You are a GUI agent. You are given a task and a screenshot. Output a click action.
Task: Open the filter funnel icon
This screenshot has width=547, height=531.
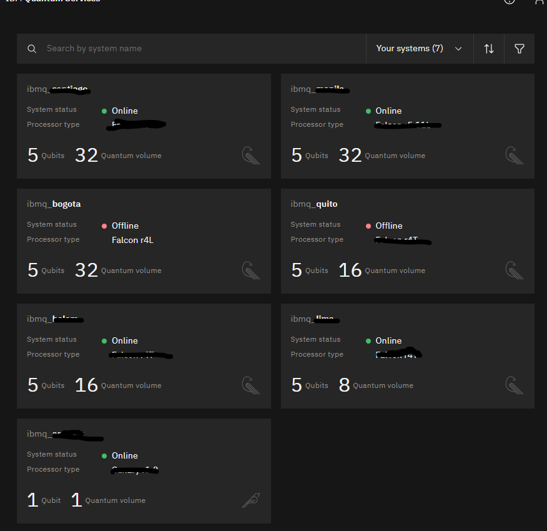tap(519, 49)
